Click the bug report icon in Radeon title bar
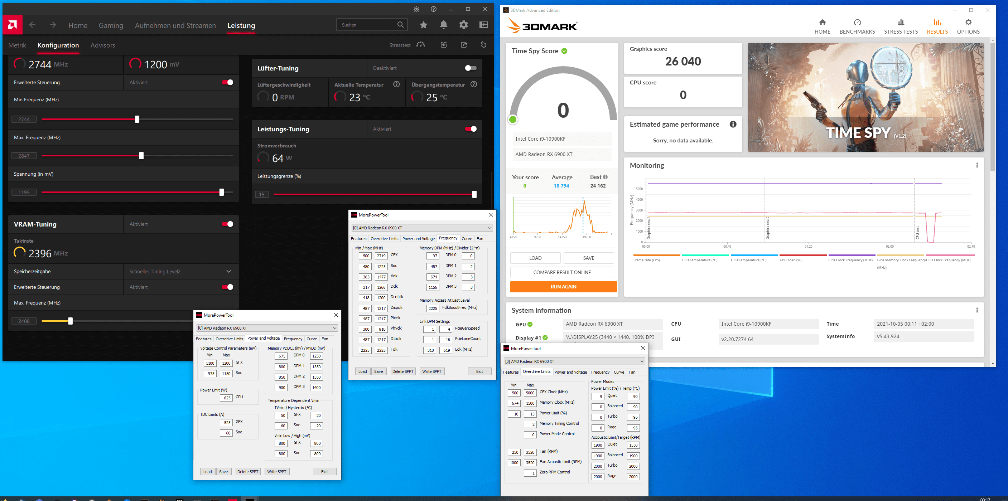The height and width of the screenshot is (501, 1008). coord(416,9)
